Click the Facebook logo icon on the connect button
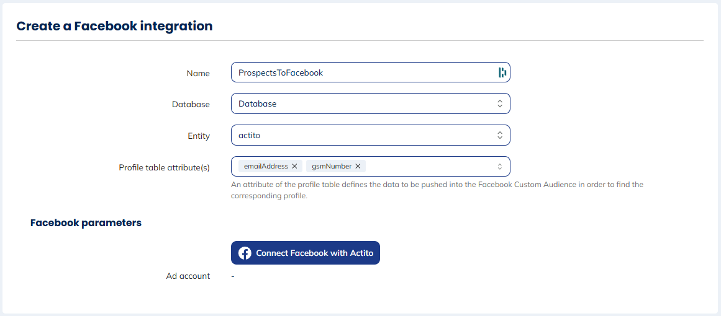Viewport: 721px width, 316px height. click(x=245, y=253)
